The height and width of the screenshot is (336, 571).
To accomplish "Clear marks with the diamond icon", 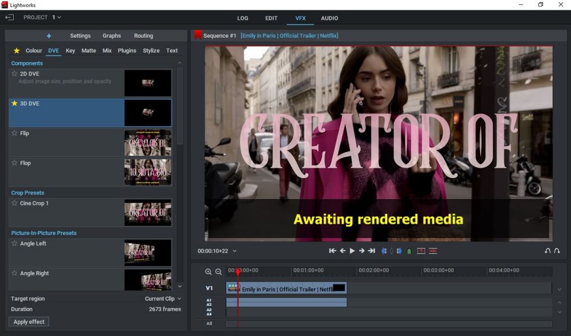I will coord(392,251).
